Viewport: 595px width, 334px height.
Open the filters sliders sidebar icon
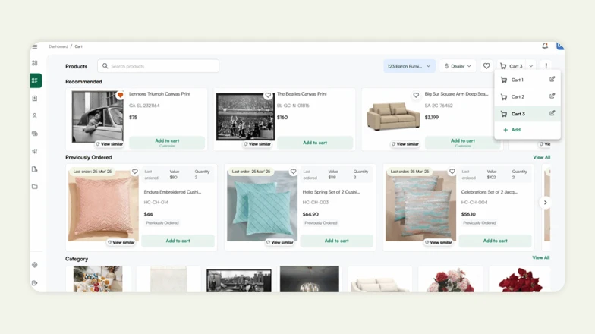35,151
